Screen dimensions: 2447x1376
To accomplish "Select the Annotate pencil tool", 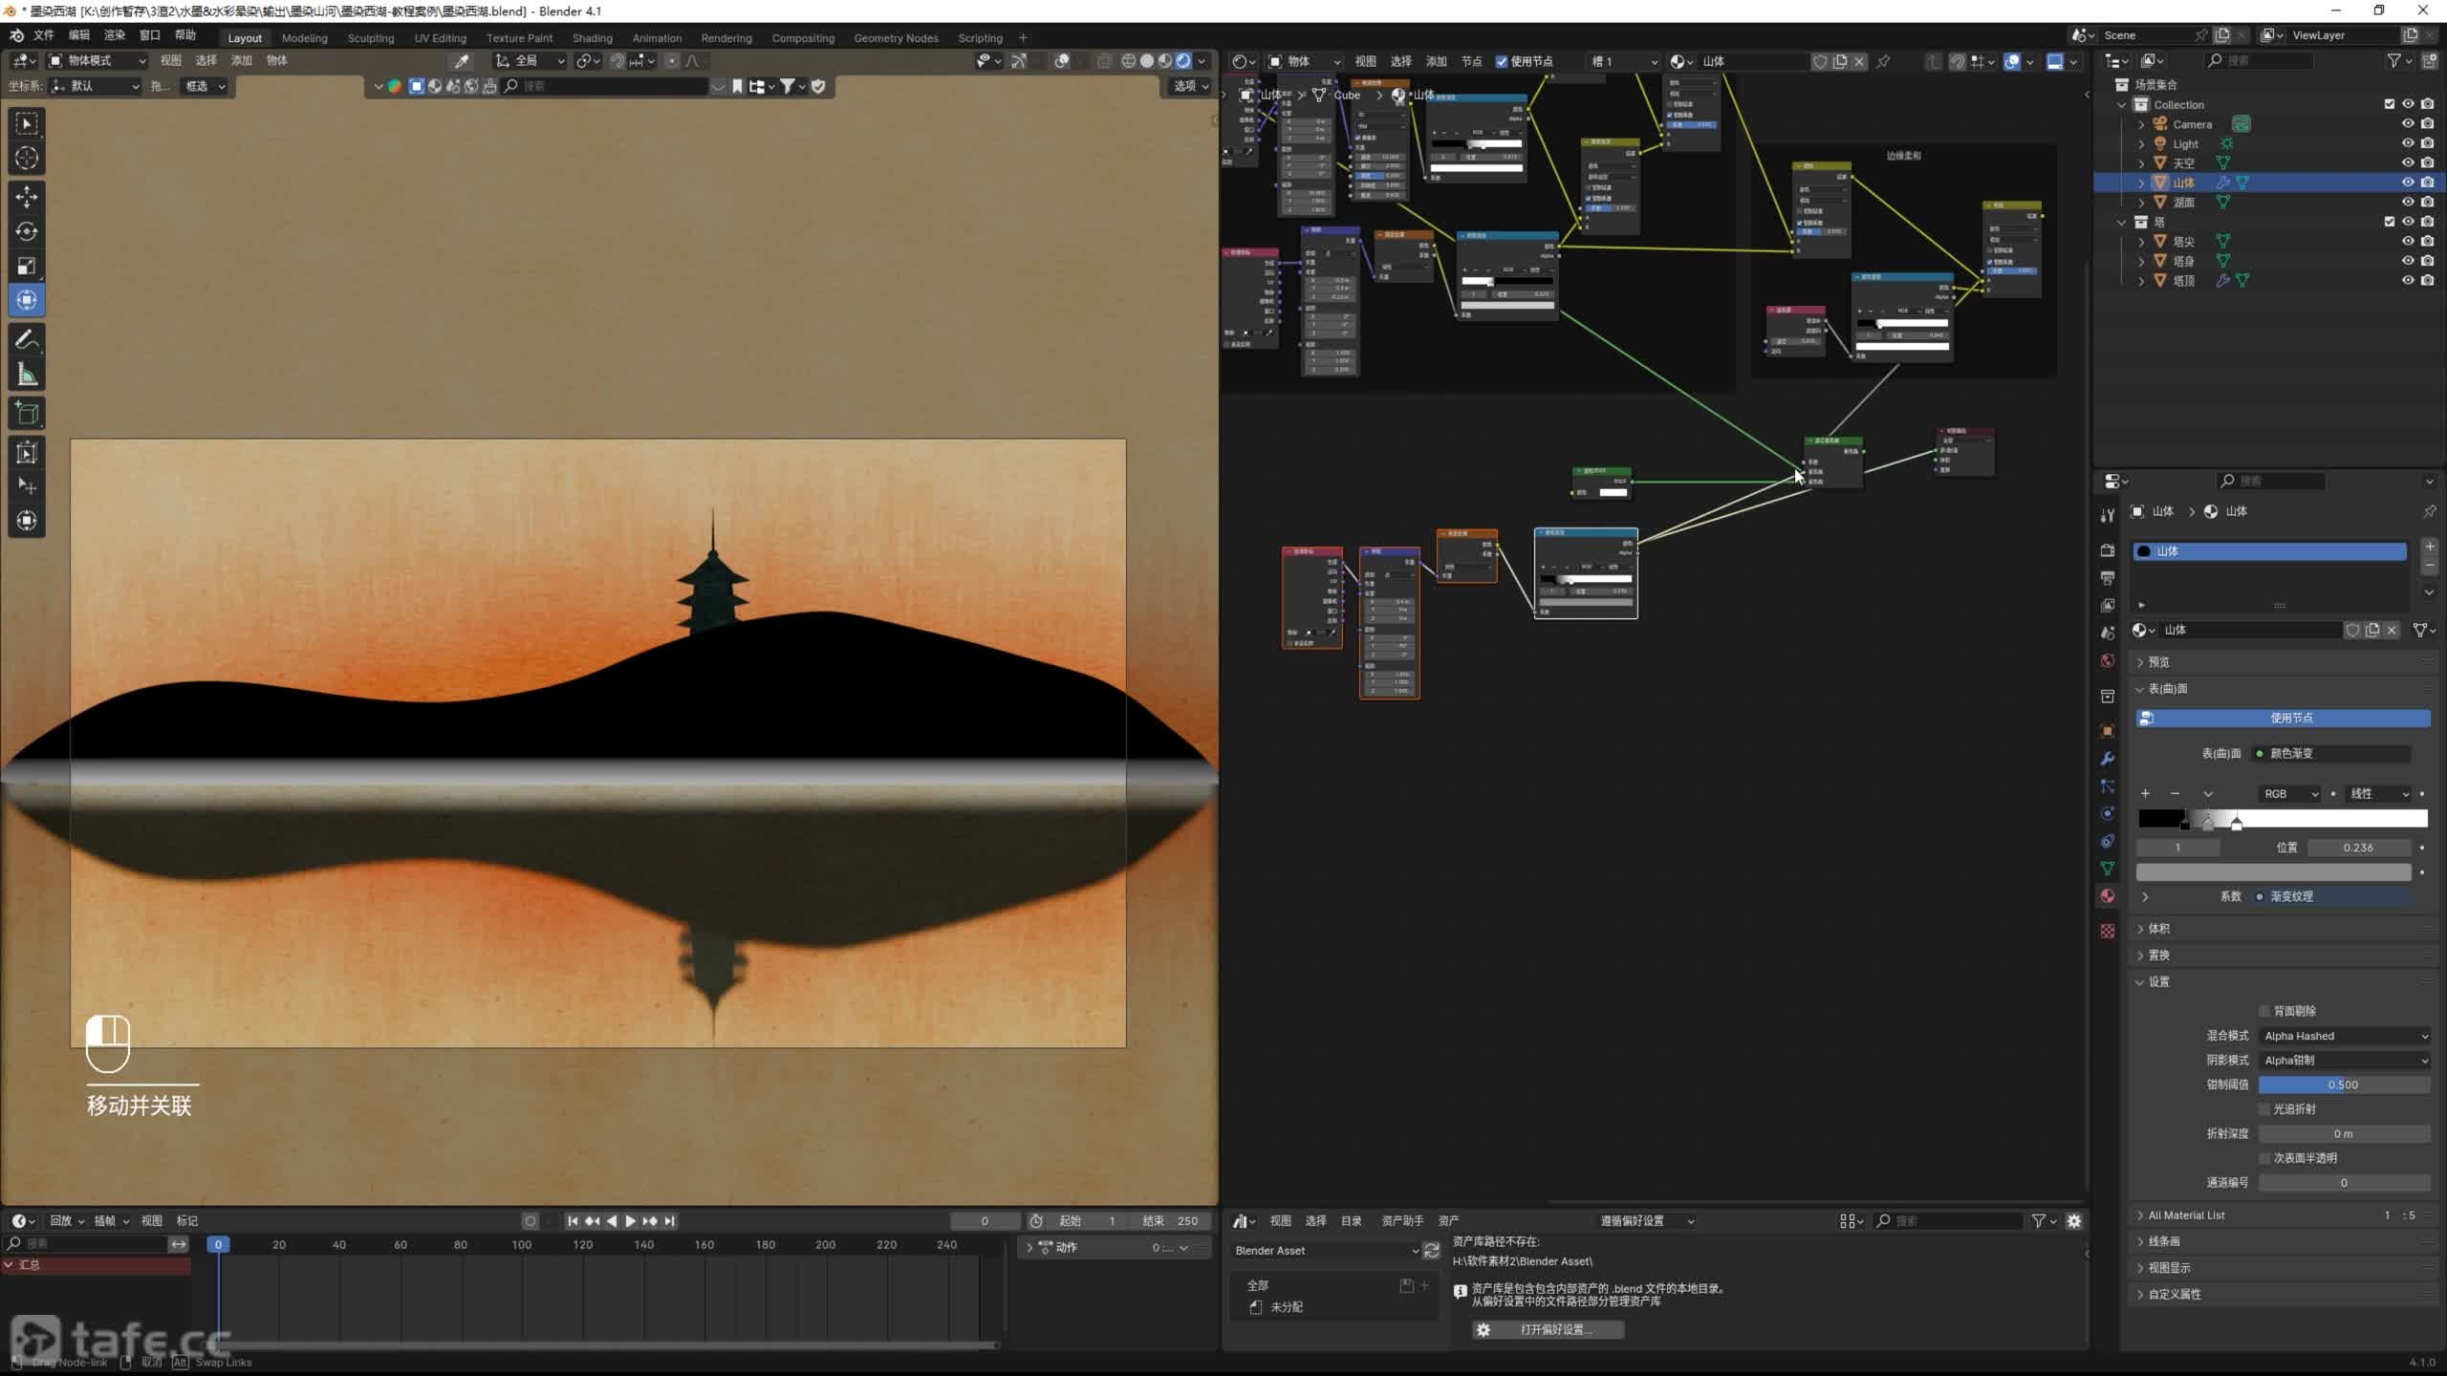I will point(27,340).
